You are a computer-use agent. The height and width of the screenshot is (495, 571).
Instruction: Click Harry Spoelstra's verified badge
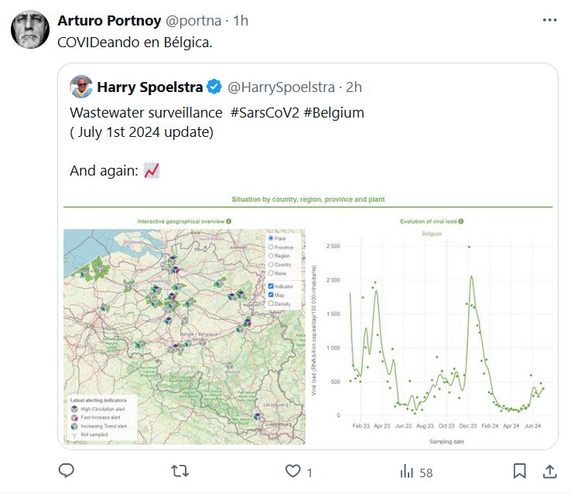click(214, 84)
